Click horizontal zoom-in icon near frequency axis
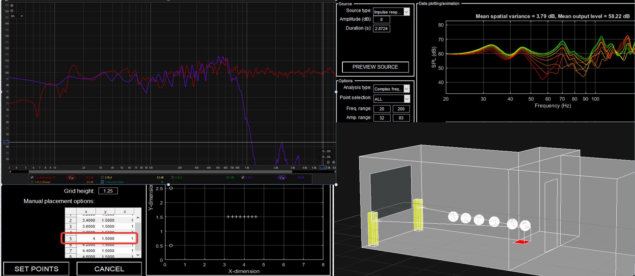 [333, 162]
